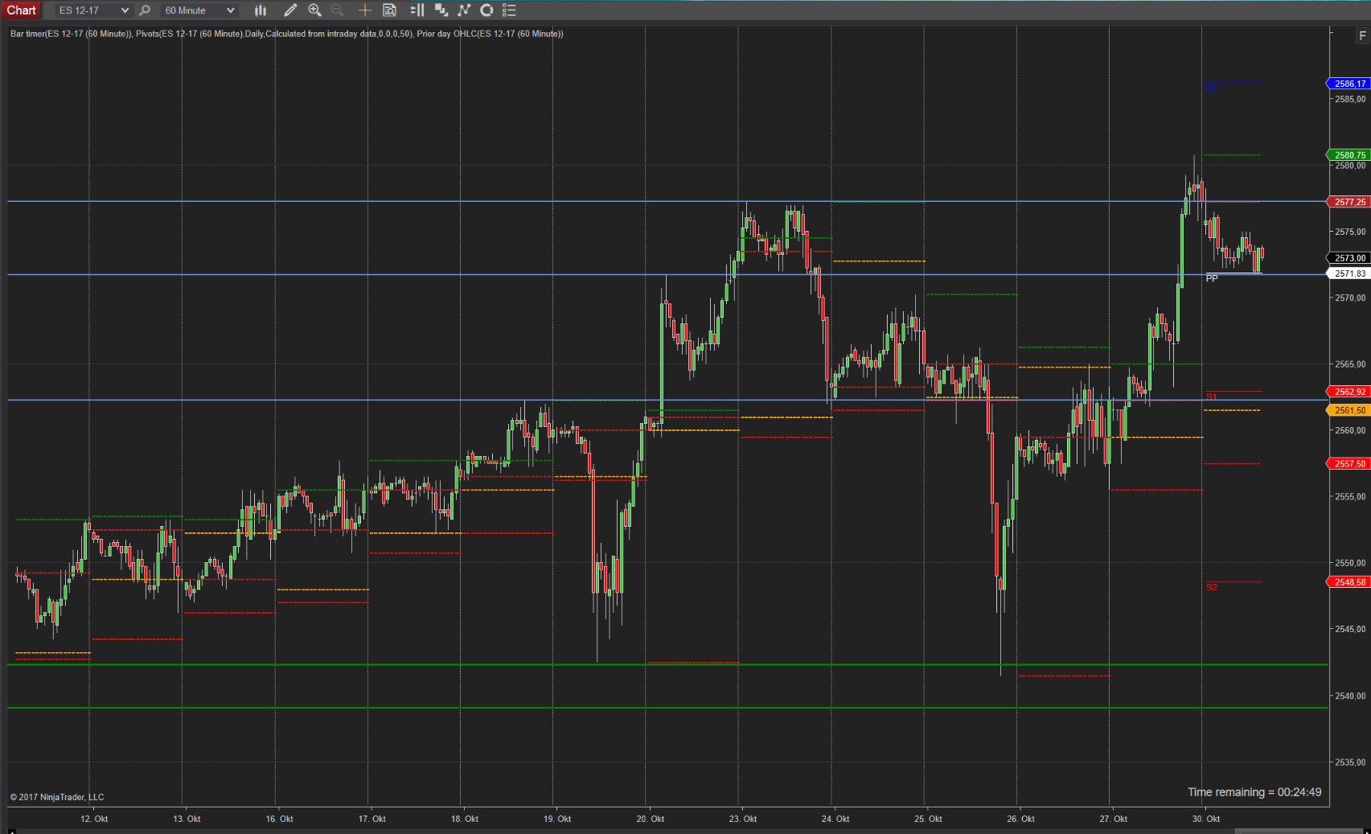
Task: Click the 30. Okt date label
Action: coord(1206,819)
